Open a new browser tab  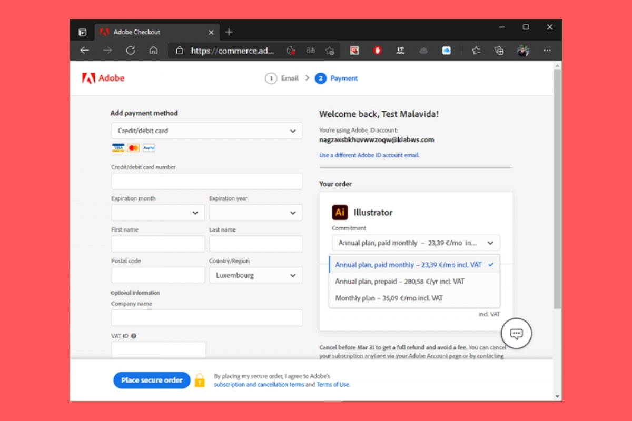tap(229, 32)
